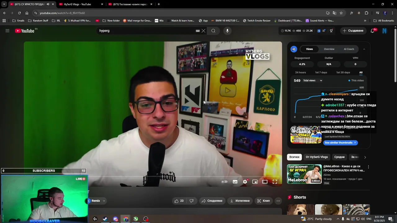Toggle subtitles in the video player
This screenshot has width=397, height=223.
coord(235,182)
